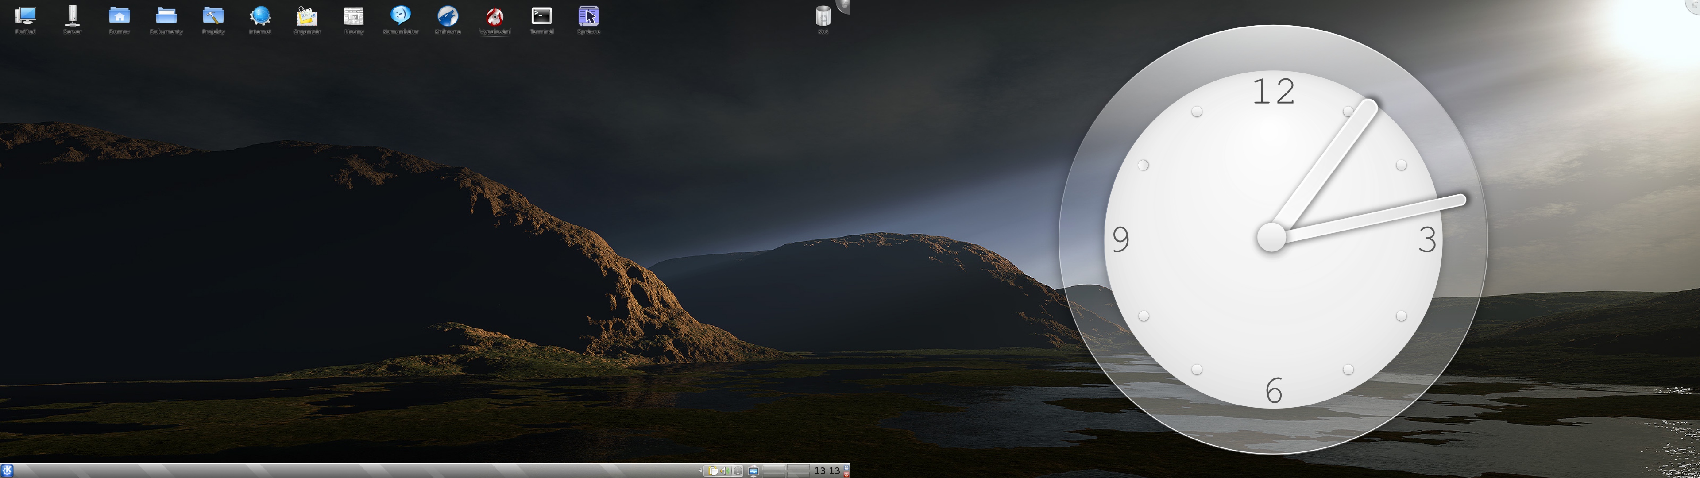Click the red power/logout button in panel
Screen dimensions: 1700x478
point(847,474)
